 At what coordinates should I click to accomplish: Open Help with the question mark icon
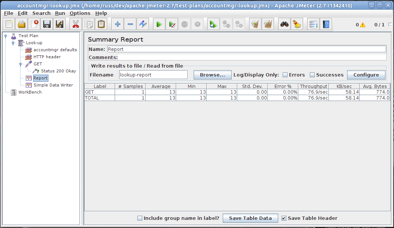click(326, 24)
